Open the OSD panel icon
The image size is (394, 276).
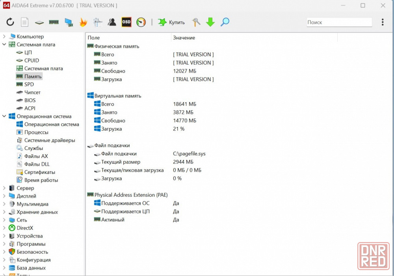pos(126,22)
